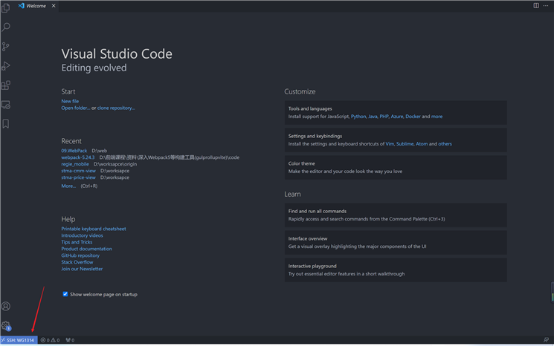
Task: Open the Extensions view
Action: click(6, 85)
